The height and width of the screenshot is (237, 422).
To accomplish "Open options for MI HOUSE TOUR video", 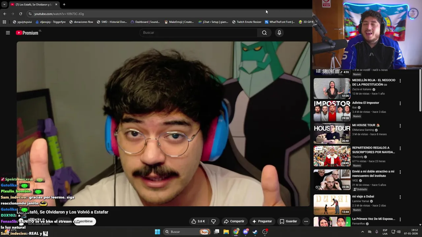I will coord(400,126).
